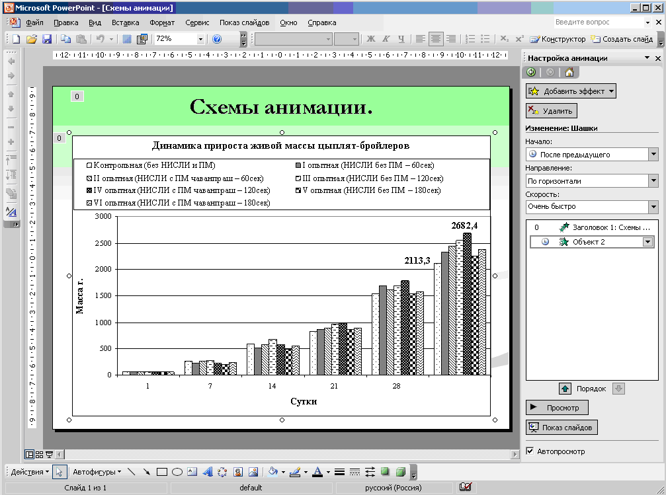Open the Вставка menu

126,22
